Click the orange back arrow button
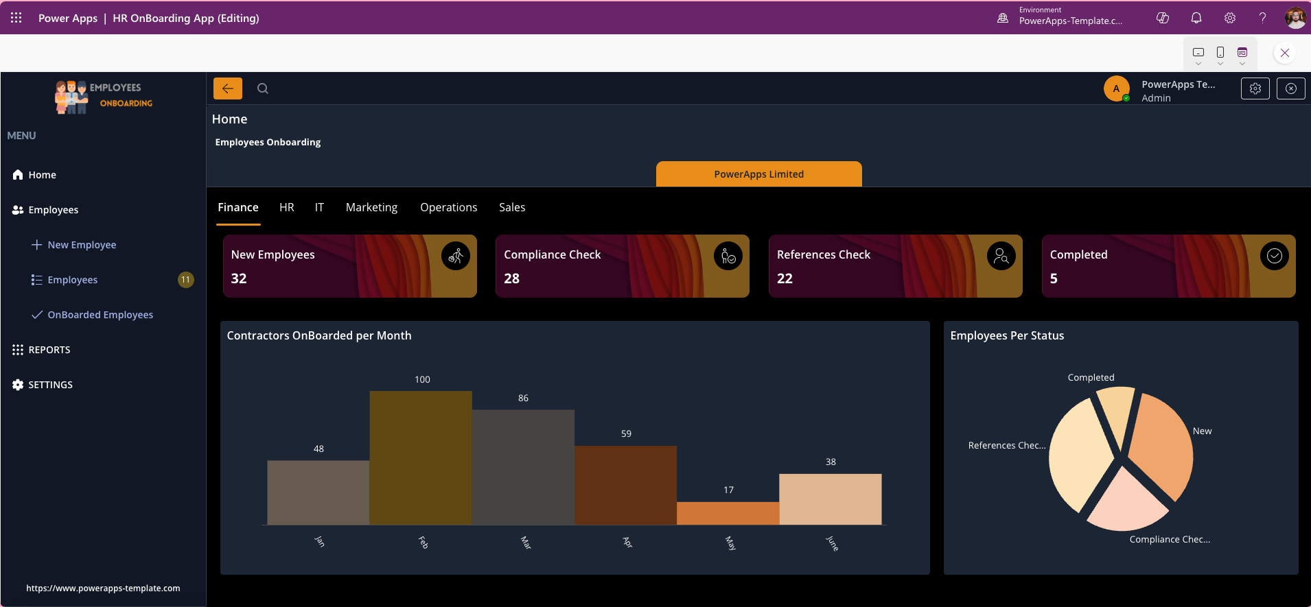The height and width of the screenshot is (607, 1311). click(227, 88)
